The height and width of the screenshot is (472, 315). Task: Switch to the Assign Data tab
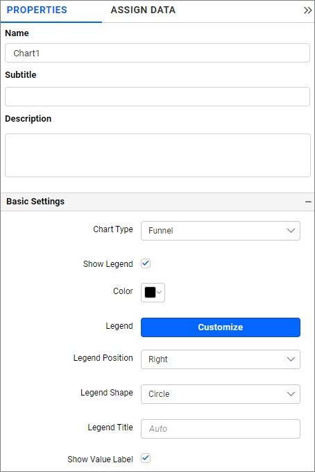[x=143, y=10]
